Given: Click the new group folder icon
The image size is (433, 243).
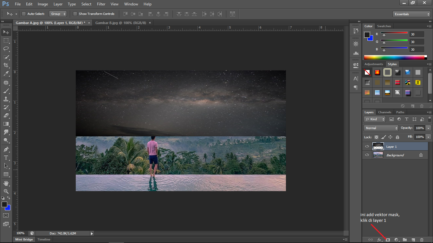Looking at the screenshot, I should click(x=405, y=240).
